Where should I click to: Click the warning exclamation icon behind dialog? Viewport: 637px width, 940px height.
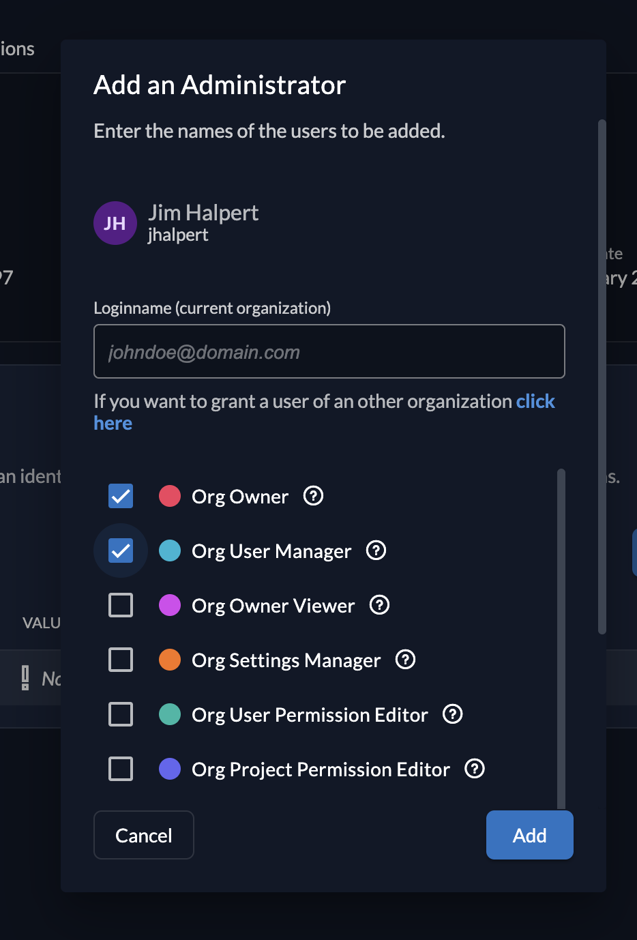pyautogui.click(x=25, y=678)
